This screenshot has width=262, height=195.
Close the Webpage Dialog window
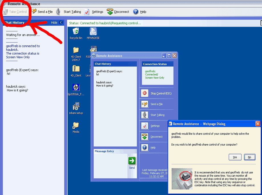click(257, 124)
